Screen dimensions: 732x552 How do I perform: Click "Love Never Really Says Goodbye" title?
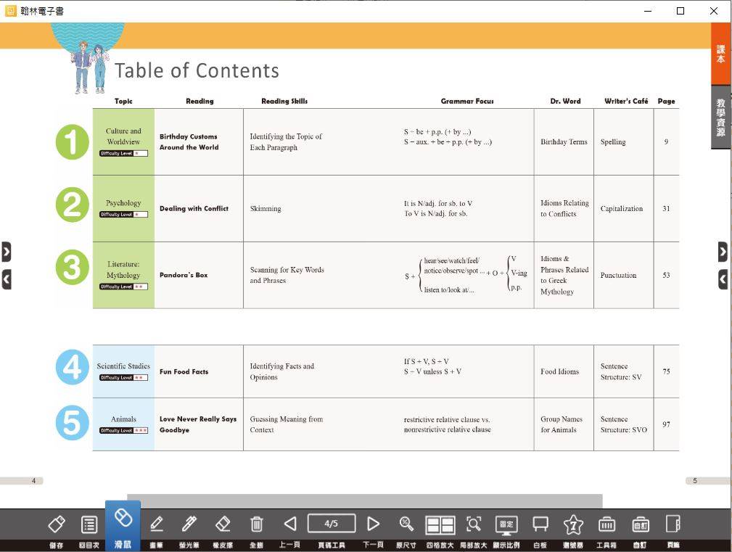198,424
